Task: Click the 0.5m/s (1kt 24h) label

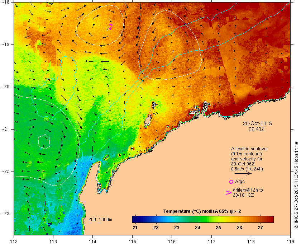Action: [x=247, y=169]
